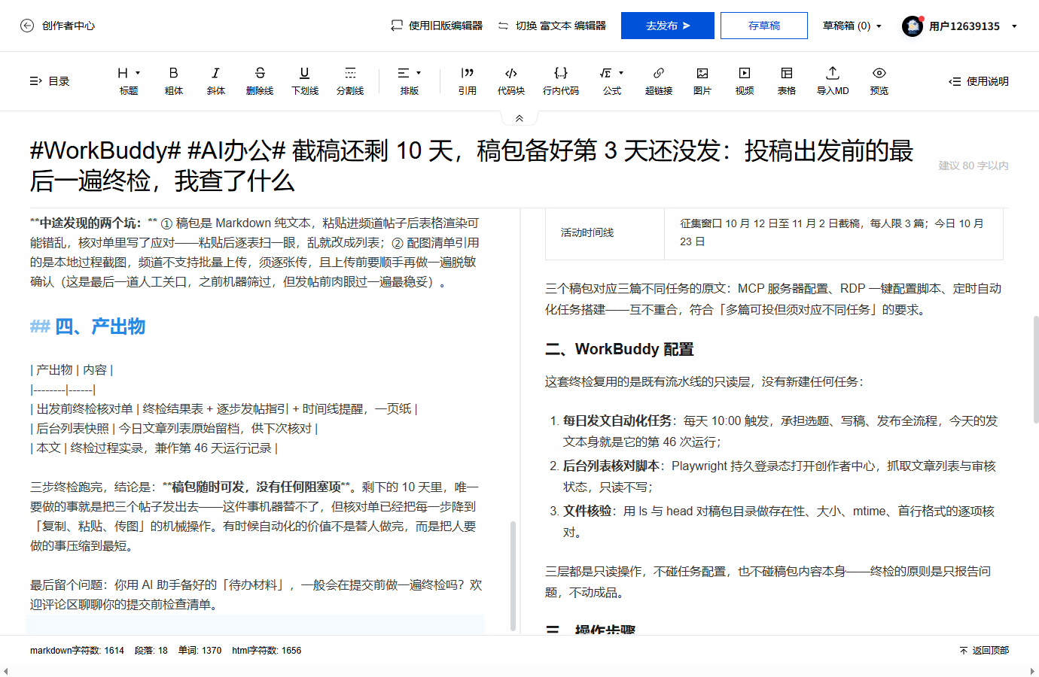Insert a 代码块 code block
Viewport: 1039px width, 677px height.
pyautogui.click(x=511, y=81)
